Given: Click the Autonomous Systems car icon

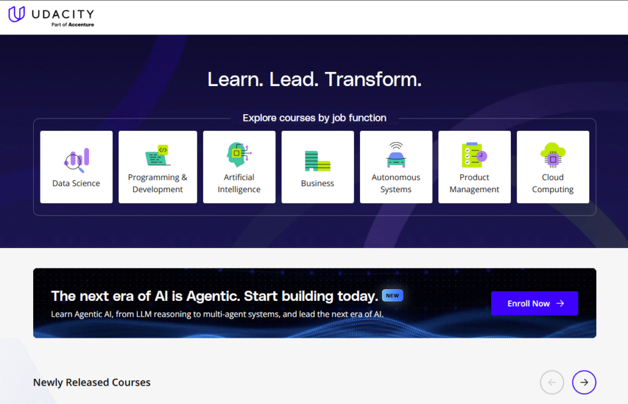Looking at the screenshot, I should 396,155.
